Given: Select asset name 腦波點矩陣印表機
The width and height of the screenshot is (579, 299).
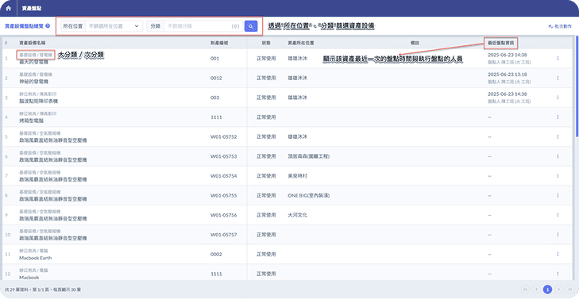Looking at the screenshot, I should tap(38, 101).
